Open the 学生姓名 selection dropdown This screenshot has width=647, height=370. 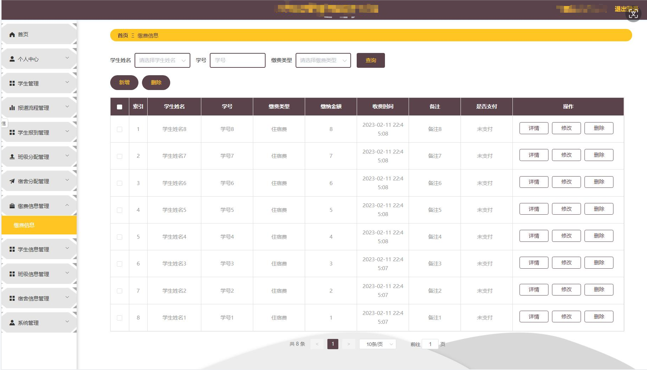(162, 60)
